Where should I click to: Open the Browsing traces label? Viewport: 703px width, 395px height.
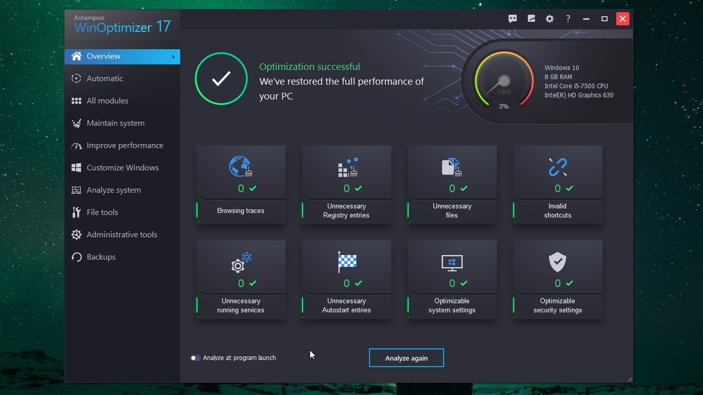241,211
